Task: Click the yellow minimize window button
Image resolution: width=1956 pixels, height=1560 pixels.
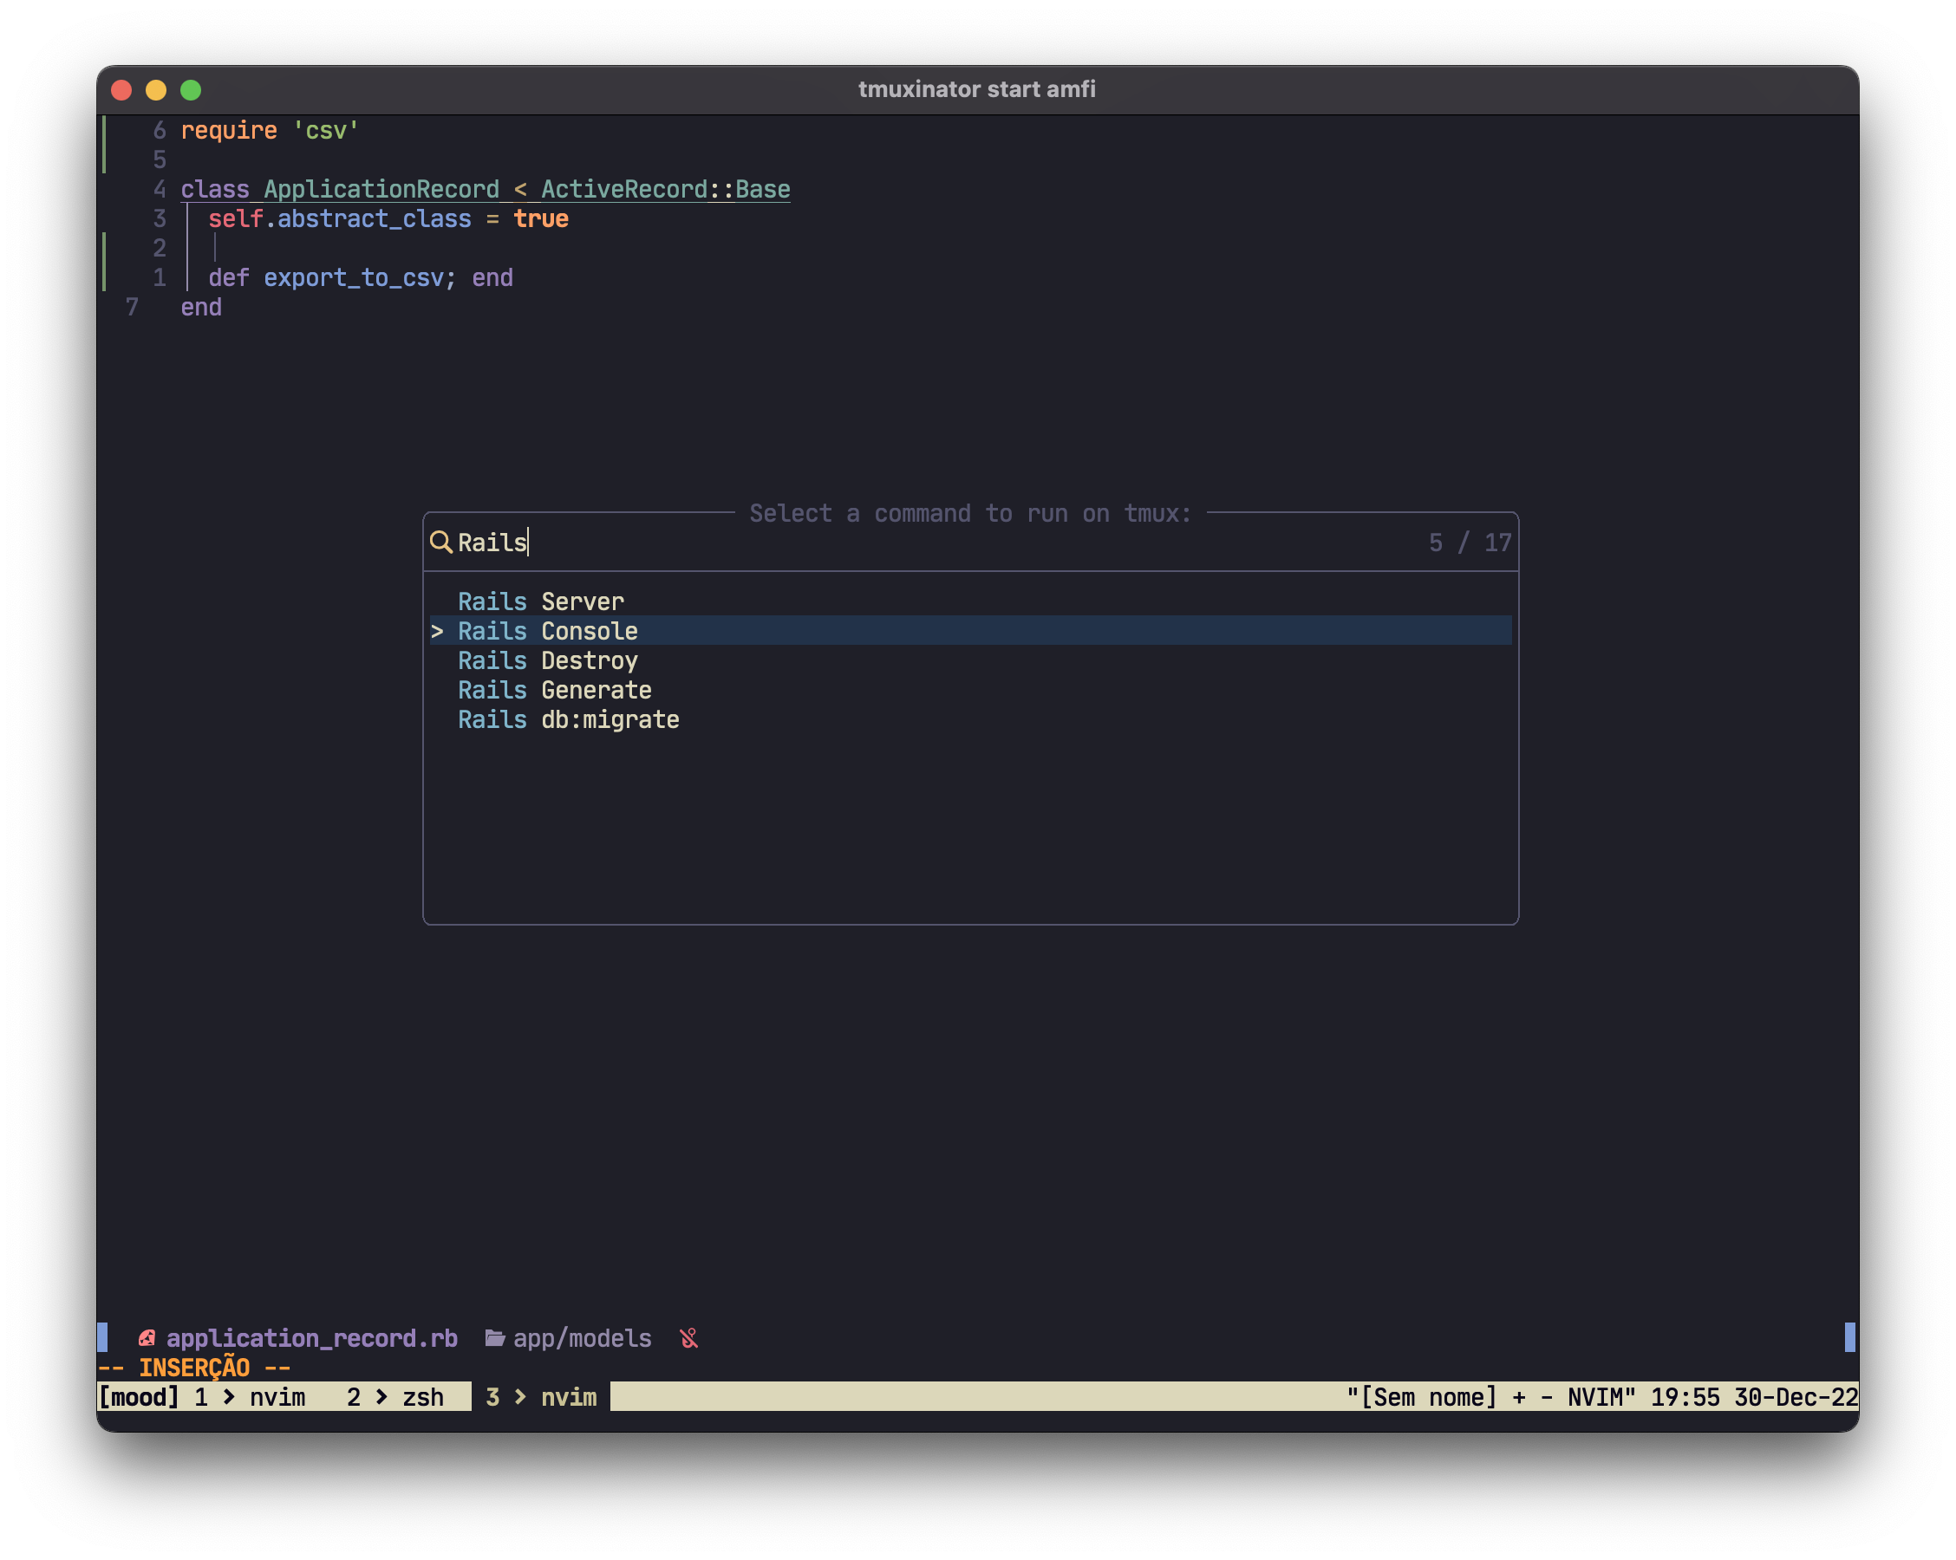Action: [x=156, y=90]
